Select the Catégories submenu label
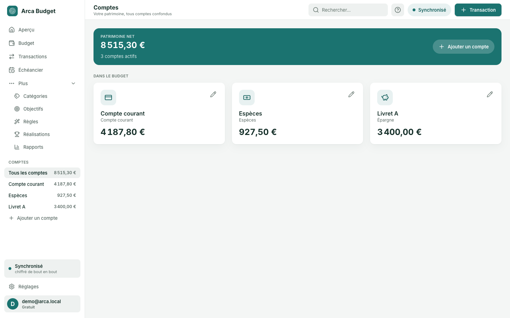The height and width of the screenshot is (318, 510). pyautogui.click(x=35, y=96)
